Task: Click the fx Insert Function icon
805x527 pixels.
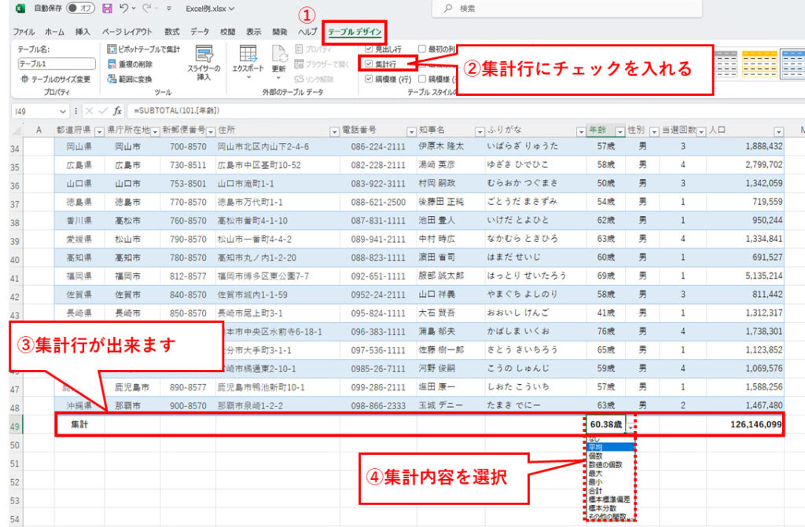Action: pyautogui.click(x=118, y=112)
